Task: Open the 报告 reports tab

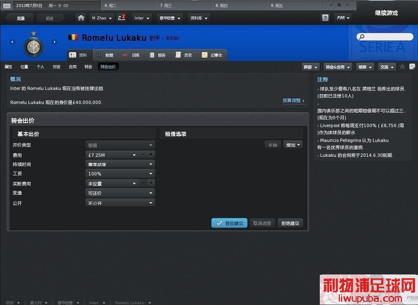Action: click(x=158, y=55)
